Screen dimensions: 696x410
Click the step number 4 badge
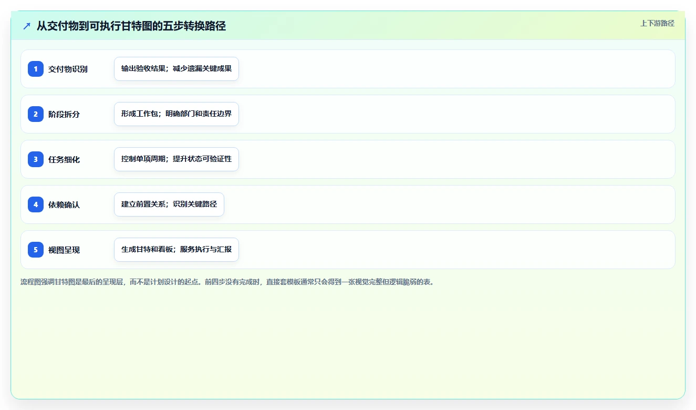pos(36,204)
